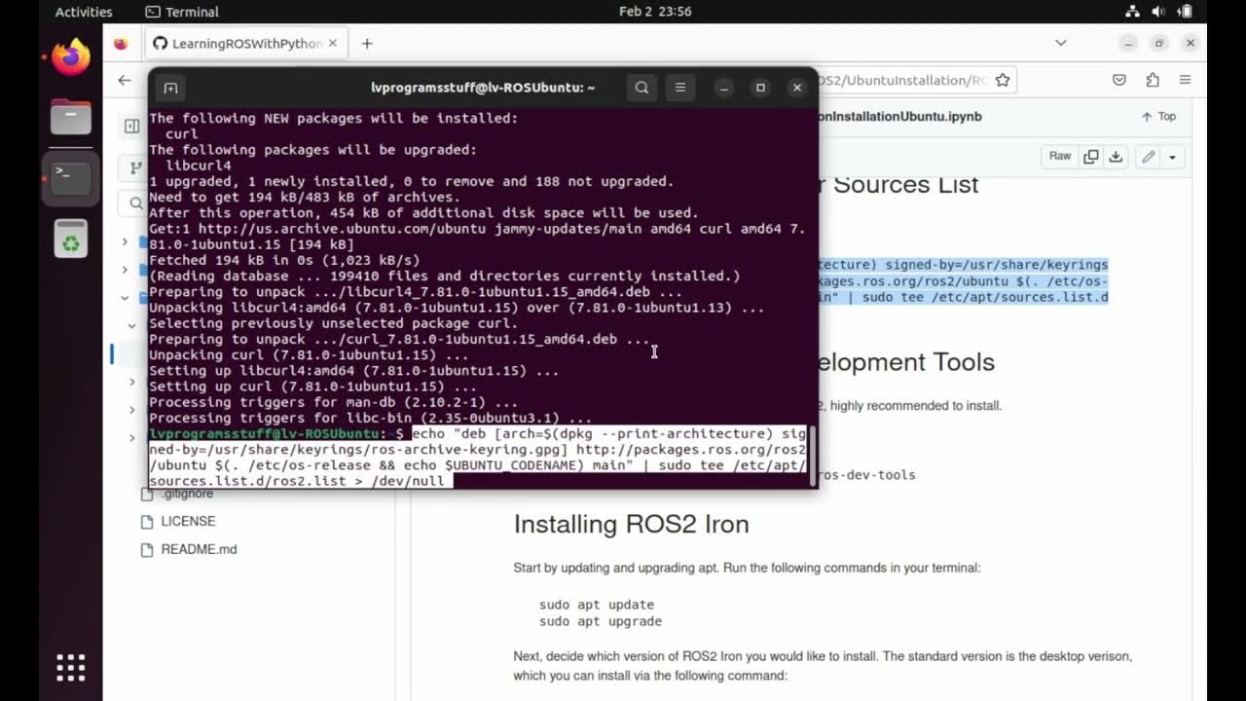Viewport: 1246px width, 701px height.
Task: Select the 'sudo apt upgrade' code line
Action: coord(601,621)
